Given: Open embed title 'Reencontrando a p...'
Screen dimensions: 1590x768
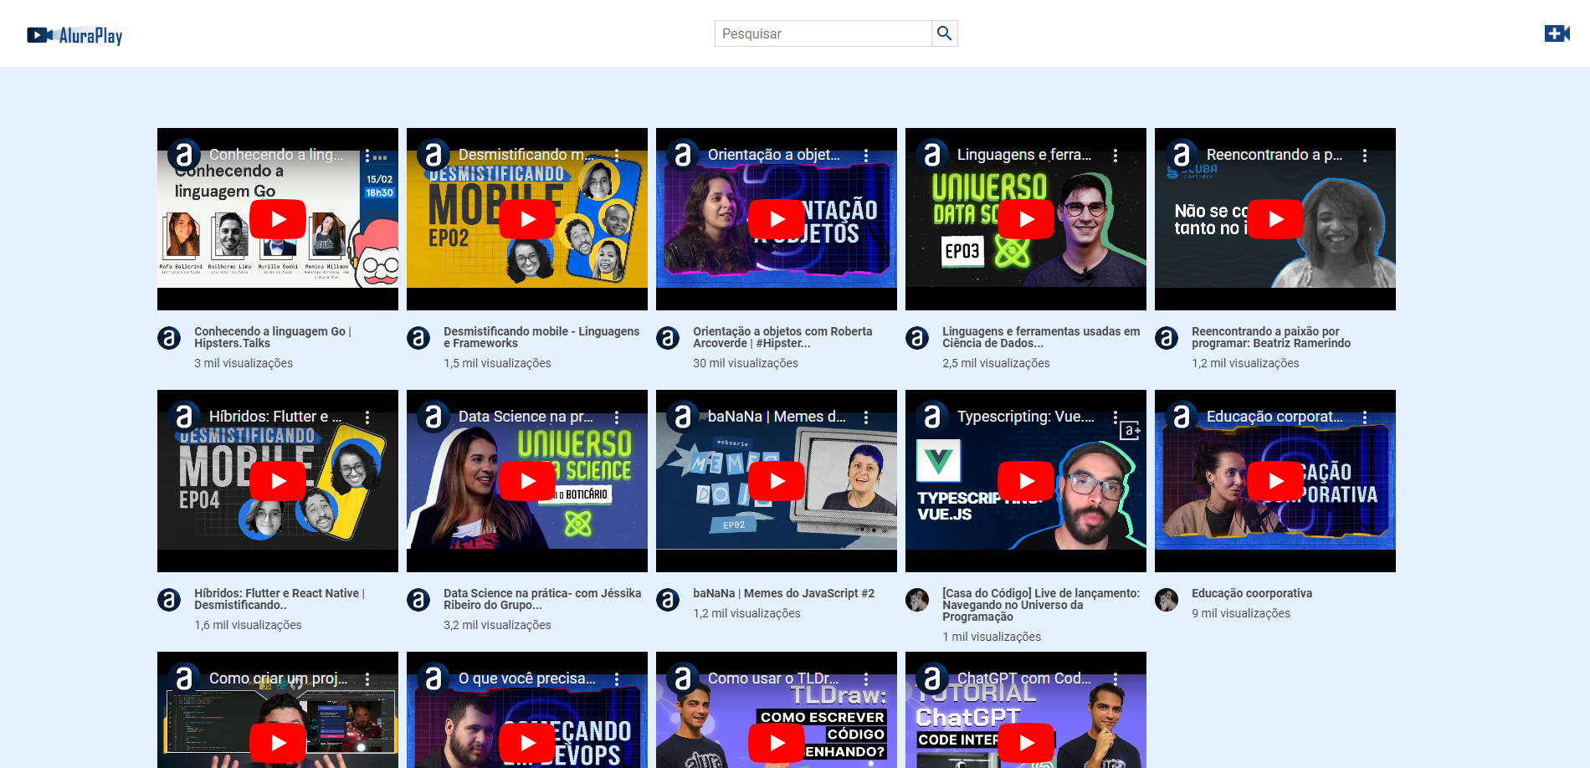Looking at the screenshot, I should (x=1275, y=155).
